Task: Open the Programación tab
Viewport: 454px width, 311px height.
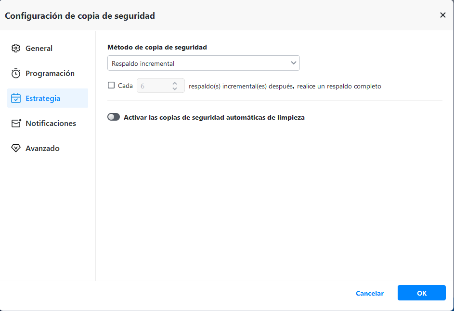Action: coord(50,74)
